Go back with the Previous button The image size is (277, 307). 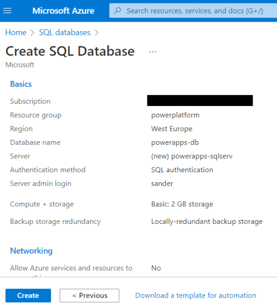click(89, 295)
